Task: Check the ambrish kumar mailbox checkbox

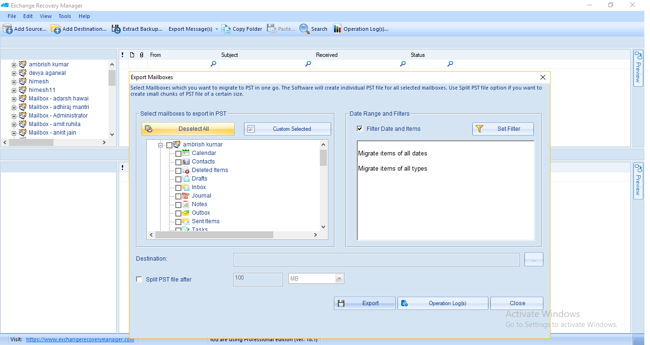Action: [x=170, y=145]
